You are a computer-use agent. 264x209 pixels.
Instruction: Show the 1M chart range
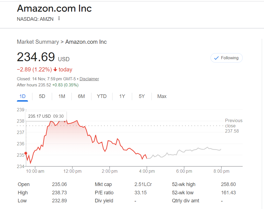61,96
